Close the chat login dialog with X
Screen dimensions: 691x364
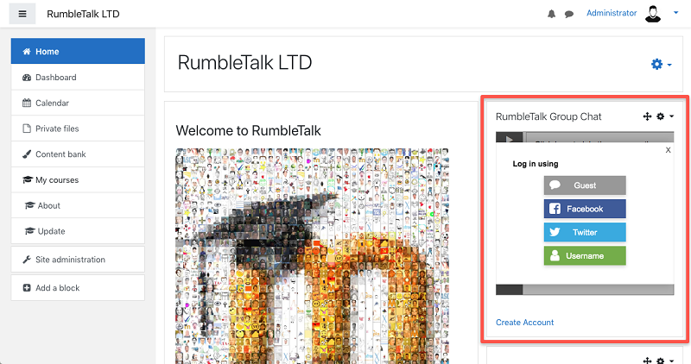668,150
